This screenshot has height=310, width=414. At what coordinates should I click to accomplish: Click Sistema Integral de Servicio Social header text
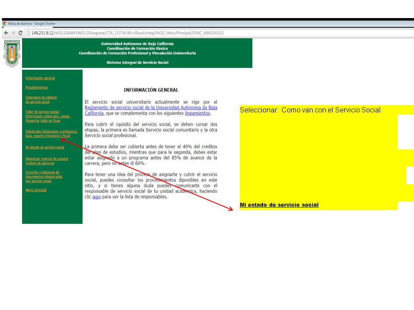137,62
